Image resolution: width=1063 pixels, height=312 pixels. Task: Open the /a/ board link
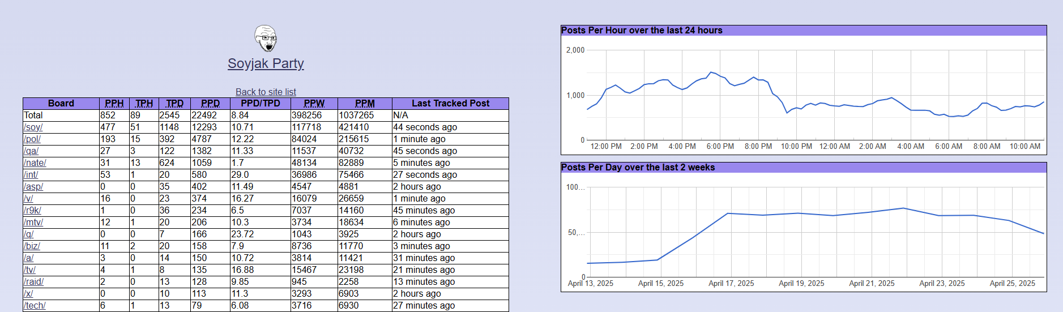28,258
